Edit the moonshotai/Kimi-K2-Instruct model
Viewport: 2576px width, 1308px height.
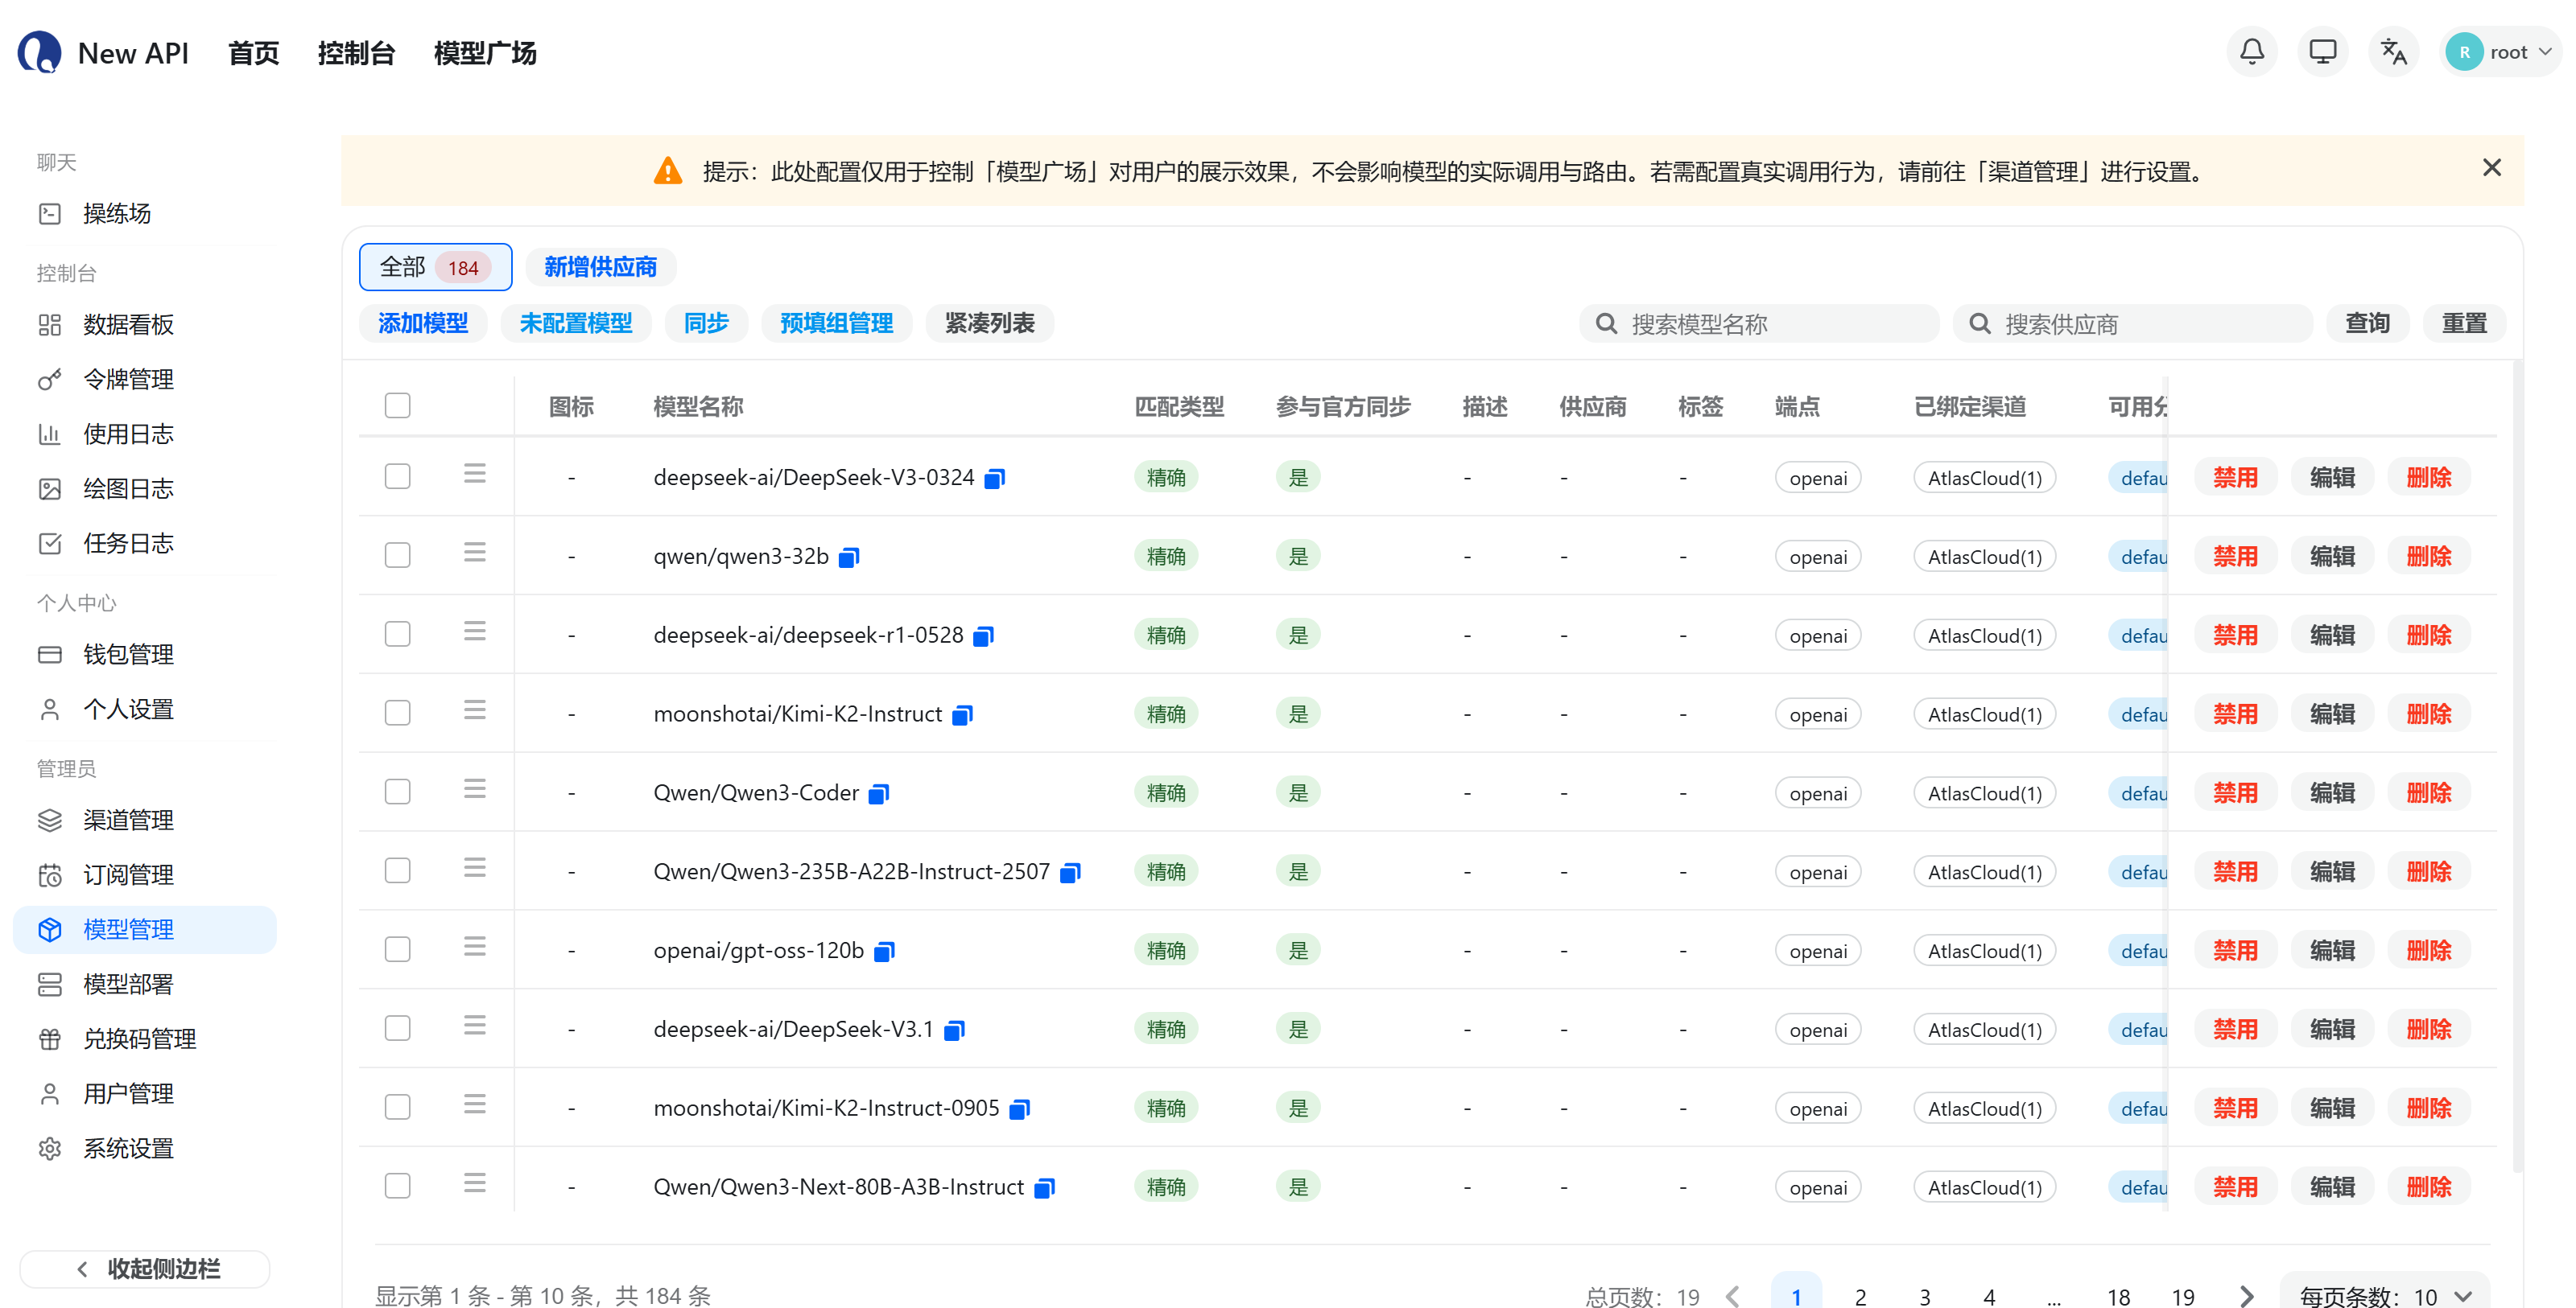(2332, 715)
